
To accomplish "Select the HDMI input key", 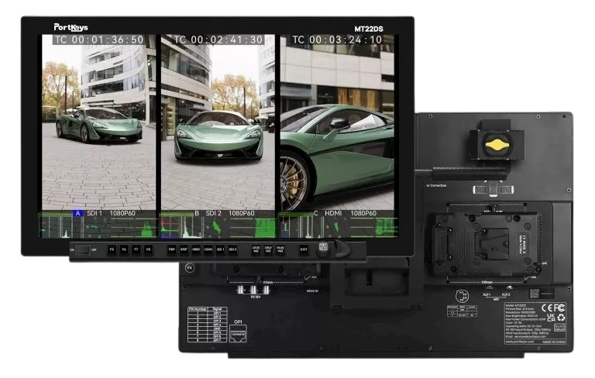I will [208, 250].
